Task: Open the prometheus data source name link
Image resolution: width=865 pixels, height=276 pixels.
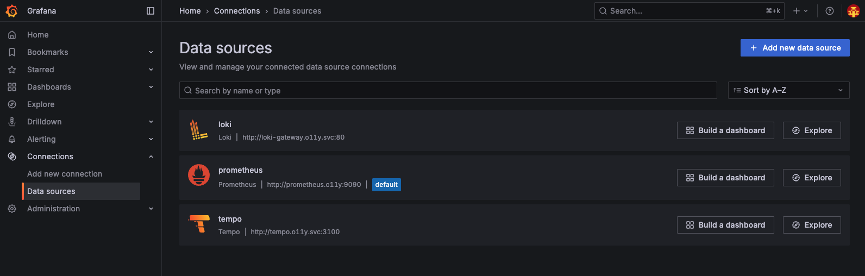Action: click(240, 170)
